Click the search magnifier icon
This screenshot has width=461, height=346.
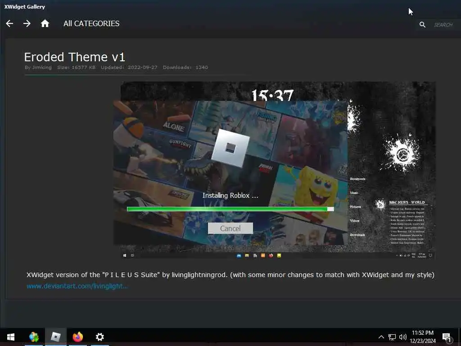click(422, 25)
